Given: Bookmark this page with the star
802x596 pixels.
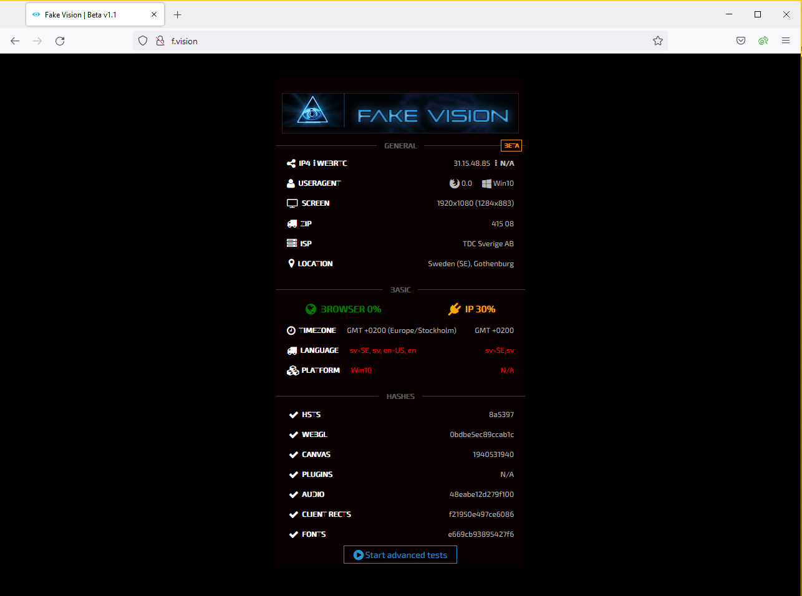Looking at the screenshot, I should tap(658, 41).
